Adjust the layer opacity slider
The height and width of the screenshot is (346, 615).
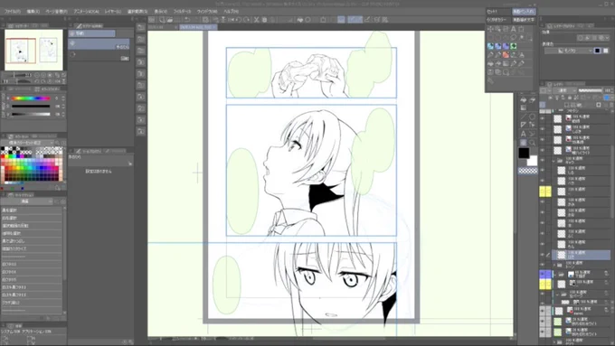[591, 90]
